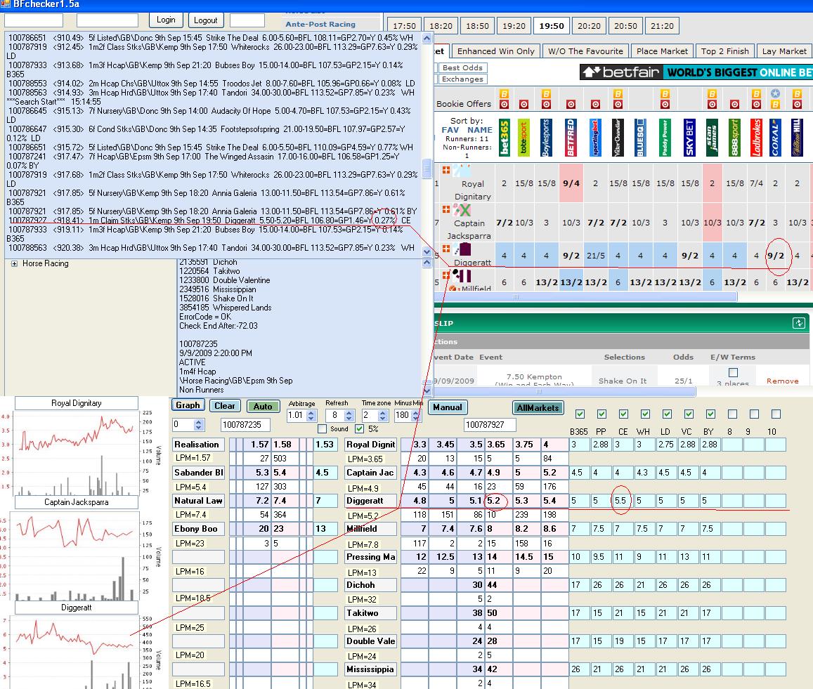Viewport: 813px width, 689px height.
Task: Click the spinner next to the 0 value box
Action: tap(198, 425)
